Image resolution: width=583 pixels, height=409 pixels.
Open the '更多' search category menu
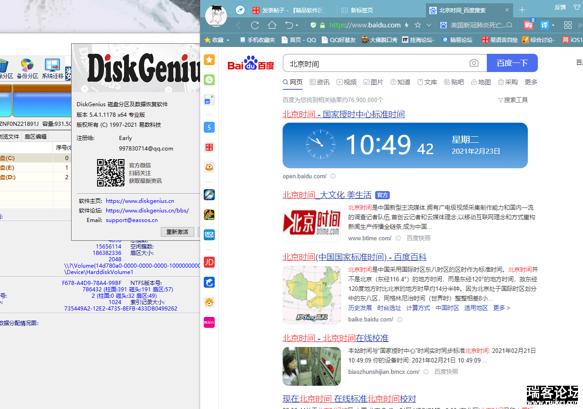click(531, 82)
